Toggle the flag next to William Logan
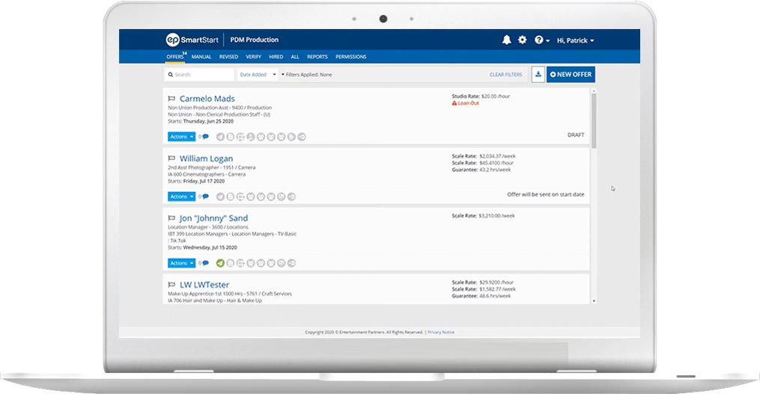This screenshot has height=394, width=760. point(171,158)
